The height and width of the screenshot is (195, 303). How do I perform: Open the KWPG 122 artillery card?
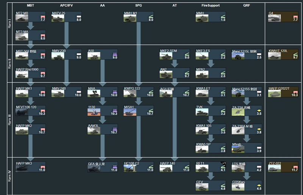[x=139, y=92]
